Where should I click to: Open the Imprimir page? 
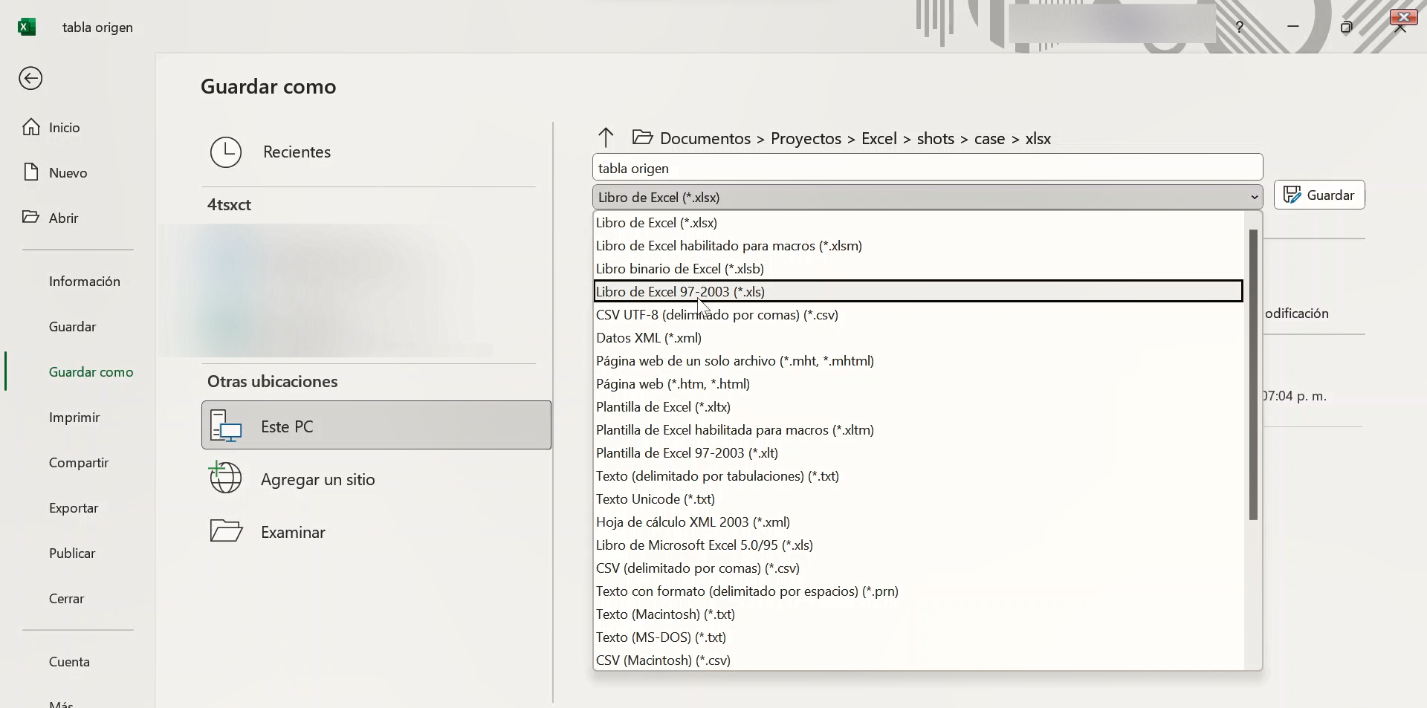74,417
